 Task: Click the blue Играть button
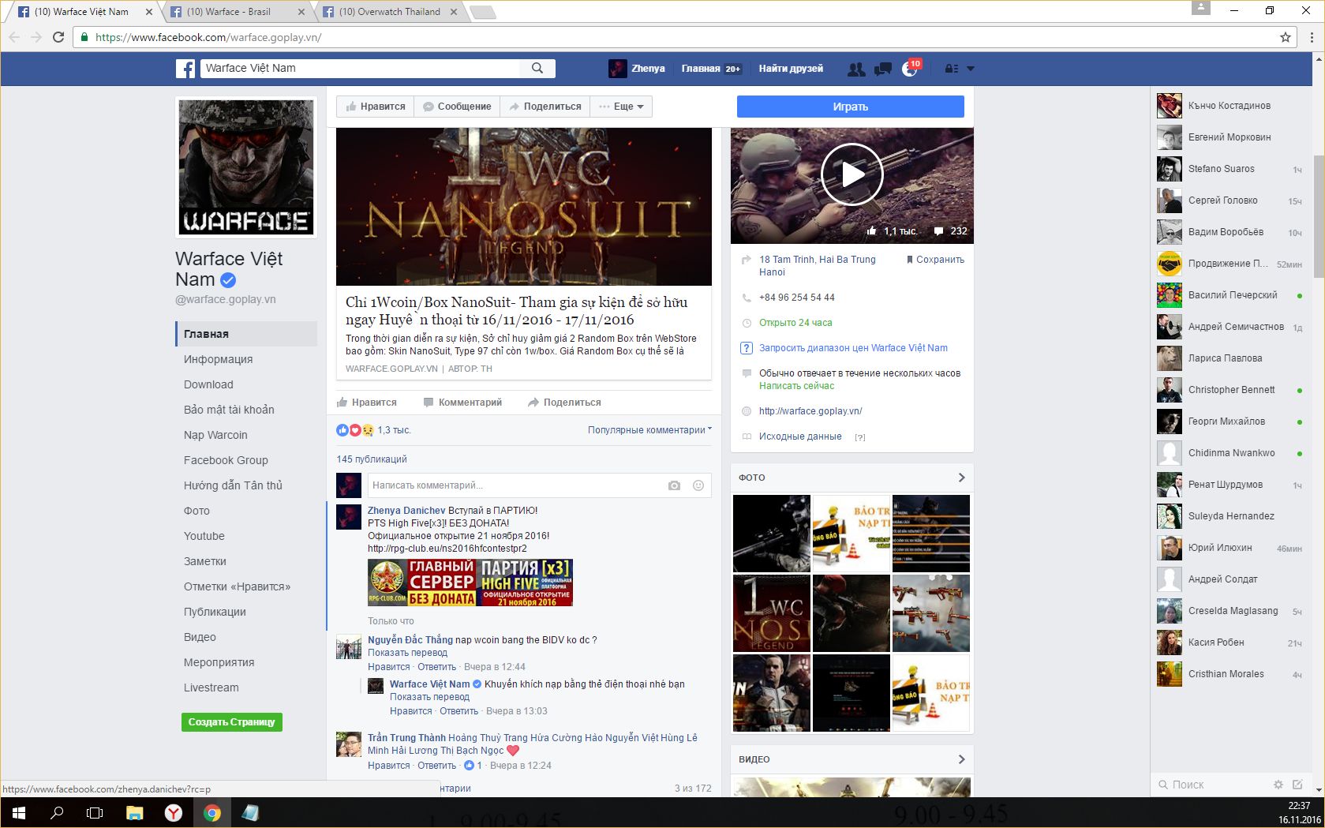point(851,107)
